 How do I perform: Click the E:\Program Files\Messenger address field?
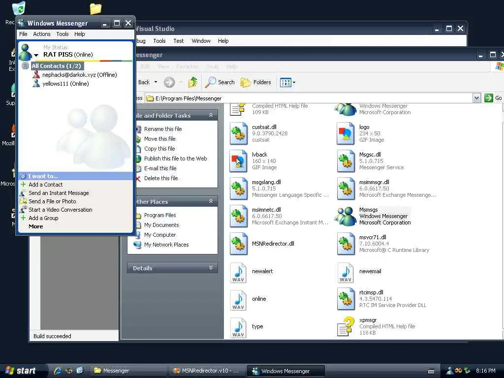click(309, 98)
